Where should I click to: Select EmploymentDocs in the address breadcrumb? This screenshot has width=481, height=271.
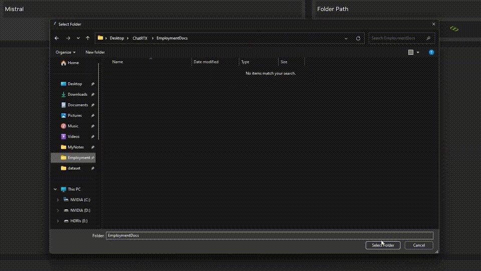pyautogui.click(x=172, y=38)
